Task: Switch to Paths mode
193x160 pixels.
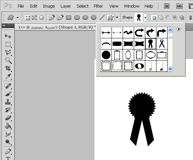Action: (x=34, y=17)
